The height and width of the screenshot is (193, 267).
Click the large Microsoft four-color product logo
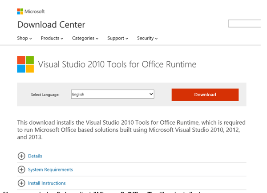tap(25, 64)
